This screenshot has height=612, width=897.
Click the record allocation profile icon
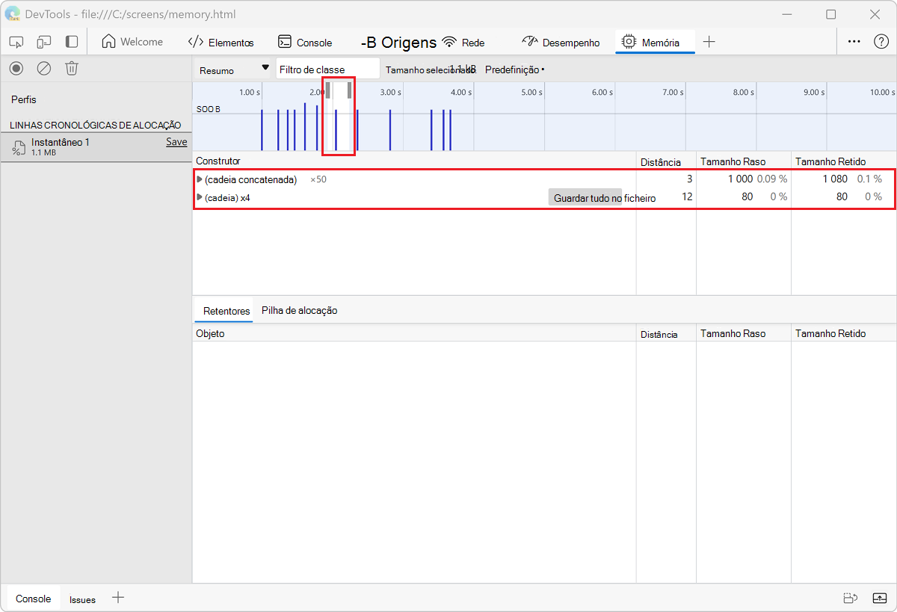click(16, 69)
